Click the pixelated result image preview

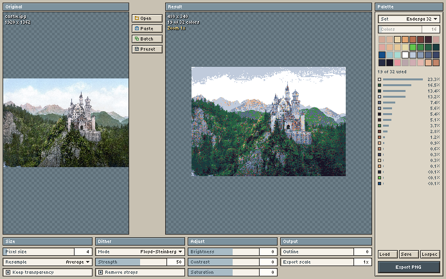pyautogui.click(x=269, y=122)
